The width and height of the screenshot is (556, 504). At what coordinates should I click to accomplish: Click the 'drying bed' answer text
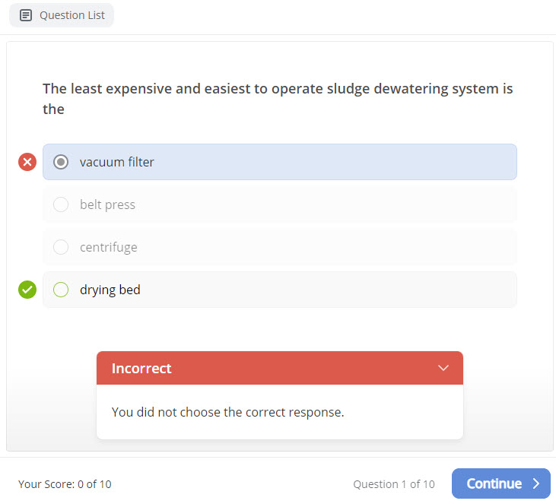pos(110,290)
